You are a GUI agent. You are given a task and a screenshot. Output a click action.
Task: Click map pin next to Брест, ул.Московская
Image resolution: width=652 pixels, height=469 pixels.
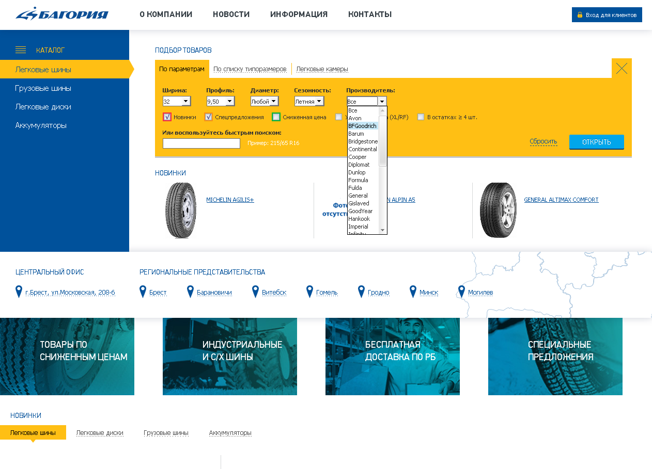point(19,292)
